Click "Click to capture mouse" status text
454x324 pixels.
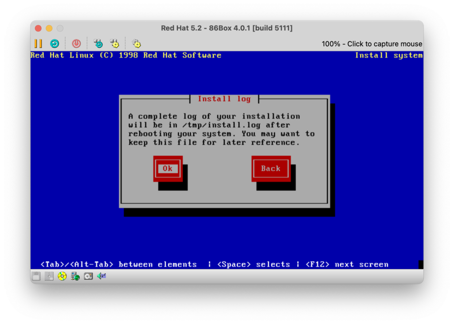coord(384,44)
